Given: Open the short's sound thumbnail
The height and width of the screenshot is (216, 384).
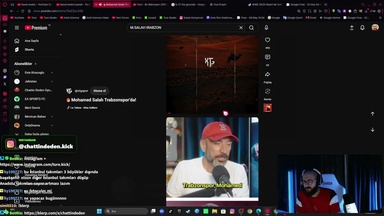Looking at the screenshot, I should (268, 108).
